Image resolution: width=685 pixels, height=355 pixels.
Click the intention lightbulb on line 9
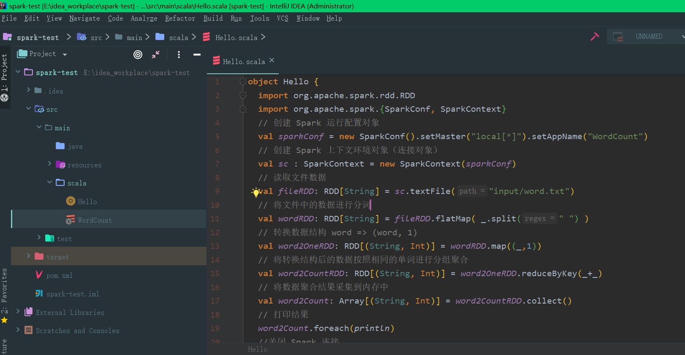256,192
